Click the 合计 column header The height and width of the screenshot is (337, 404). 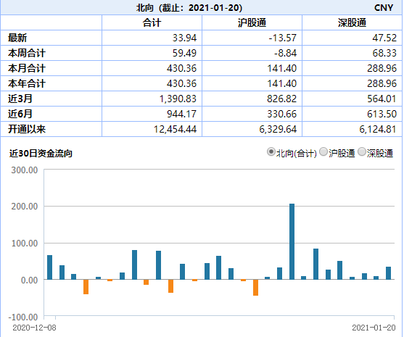point(152,22)
